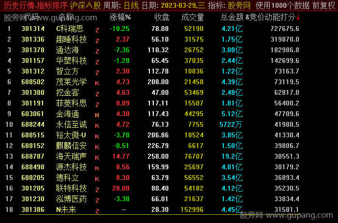Sort by 收盘 column header

162,17
